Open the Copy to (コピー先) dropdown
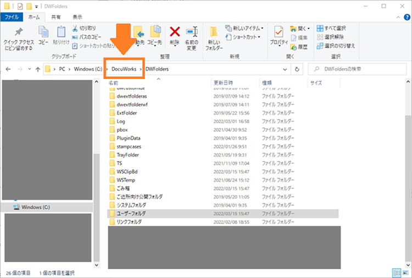 [154, 36]
